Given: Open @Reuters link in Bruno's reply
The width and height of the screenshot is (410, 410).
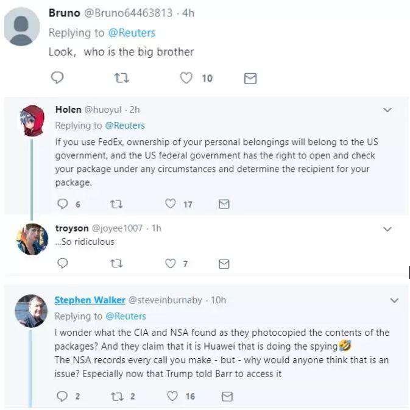Looking at the screenshot, I should click(130, 33).
